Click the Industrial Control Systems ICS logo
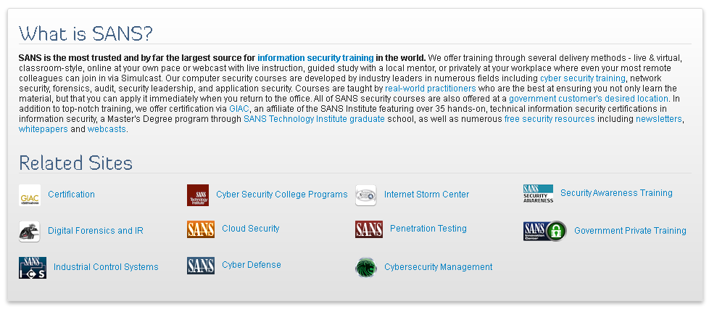709x315 pixels. pyautogui.click(x=33, y=268)
